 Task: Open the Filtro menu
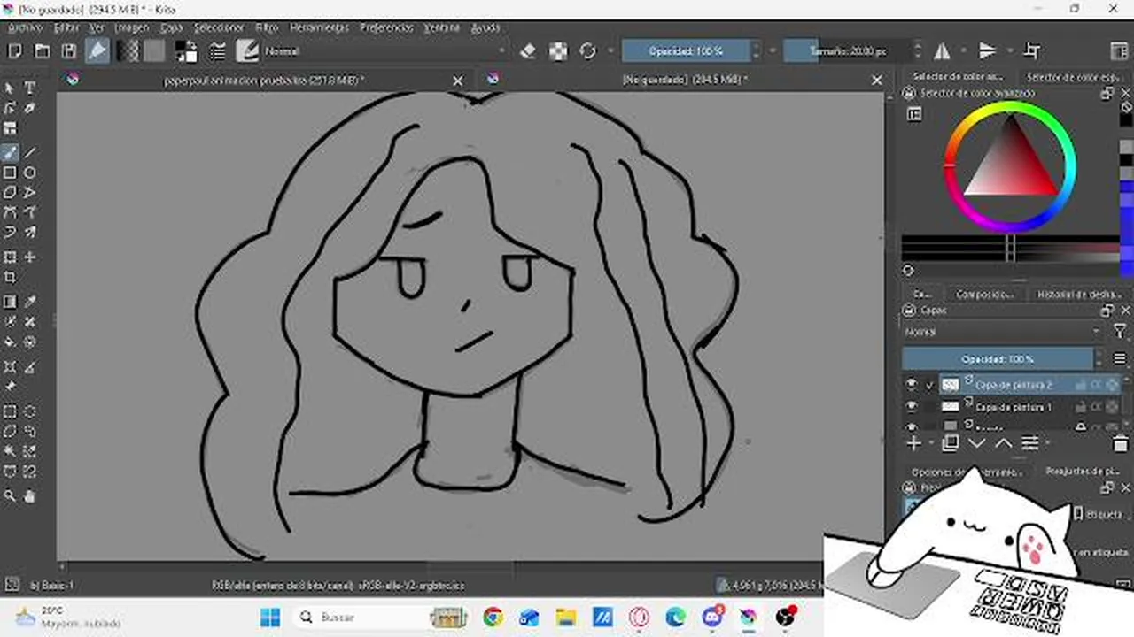click(267, 27)
